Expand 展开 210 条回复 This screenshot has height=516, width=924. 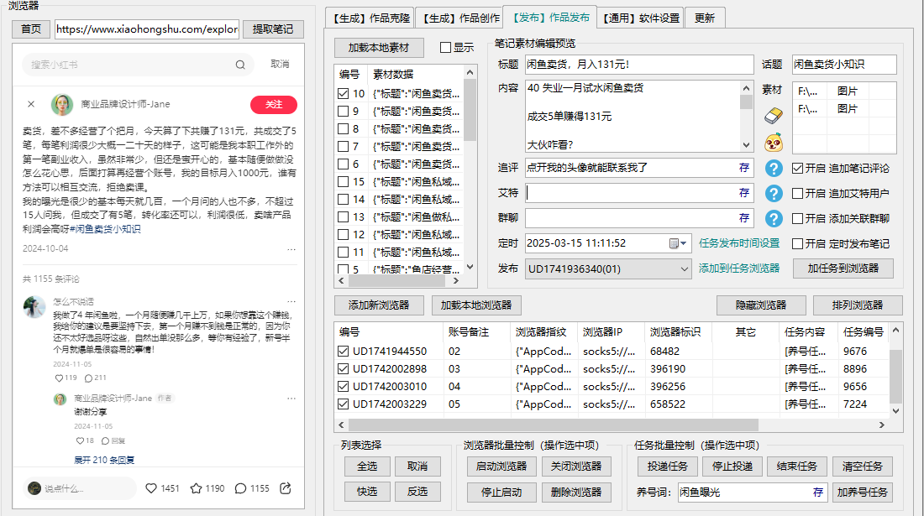[x=103, y=460]
